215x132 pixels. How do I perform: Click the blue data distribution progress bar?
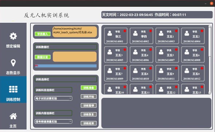(x=66, y=66)
